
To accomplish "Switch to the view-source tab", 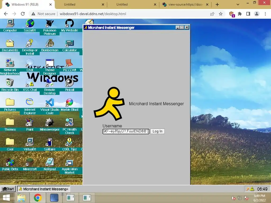I will 185,4.
